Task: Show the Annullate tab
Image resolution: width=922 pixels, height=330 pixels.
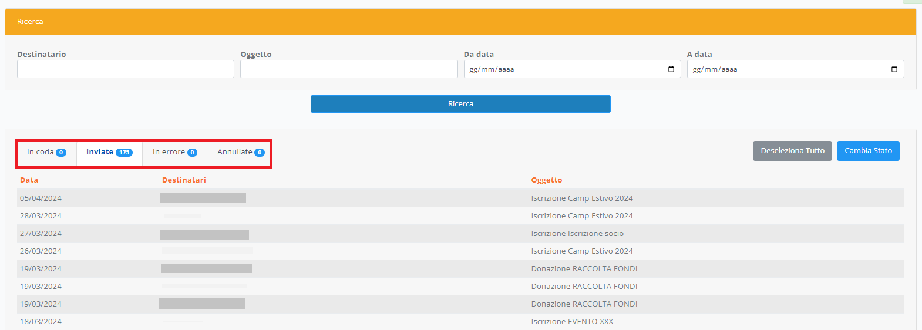Action: 241,152
